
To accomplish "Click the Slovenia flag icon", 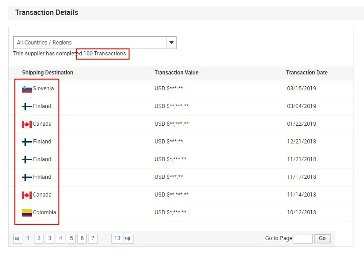I will pyautogui.click(x=26, y=89).
